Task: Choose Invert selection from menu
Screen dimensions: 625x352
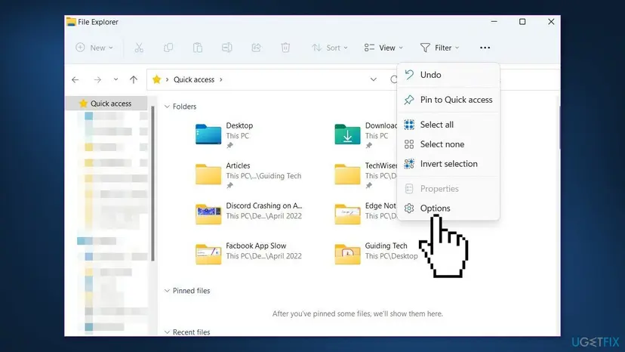Action: [x=448, y=164]
